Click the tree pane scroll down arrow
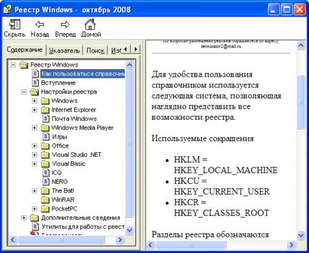The height and width of the screenshot is (253, 309). 129,230
